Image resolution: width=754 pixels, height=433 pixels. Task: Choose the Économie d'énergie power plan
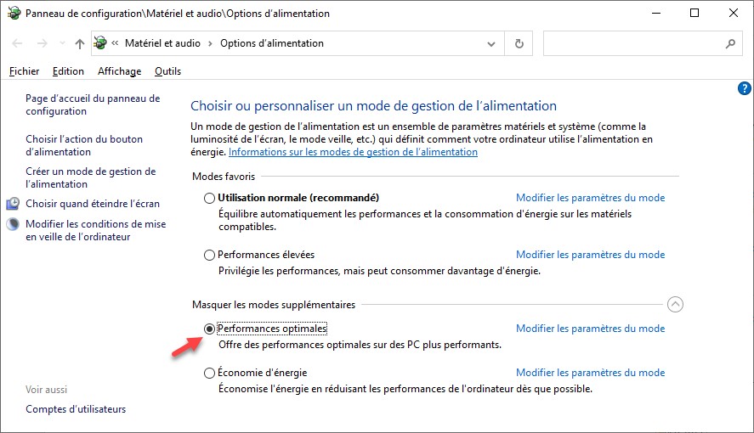tap(210, 373)
